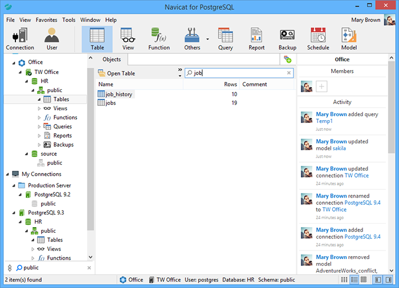The image size is (399, 288).
Task: Expand the Reports node
Action: tap(39, 135)
